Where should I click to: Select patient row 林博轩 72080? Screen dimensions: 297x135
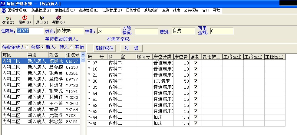41,97
